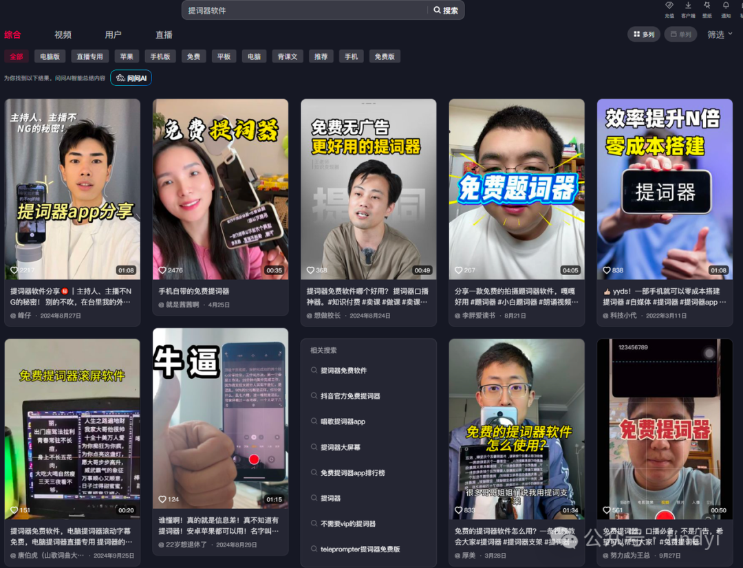Switch to 多列 multi-column view
Viewport: 743px width, 568px height.
pos(643,34)
